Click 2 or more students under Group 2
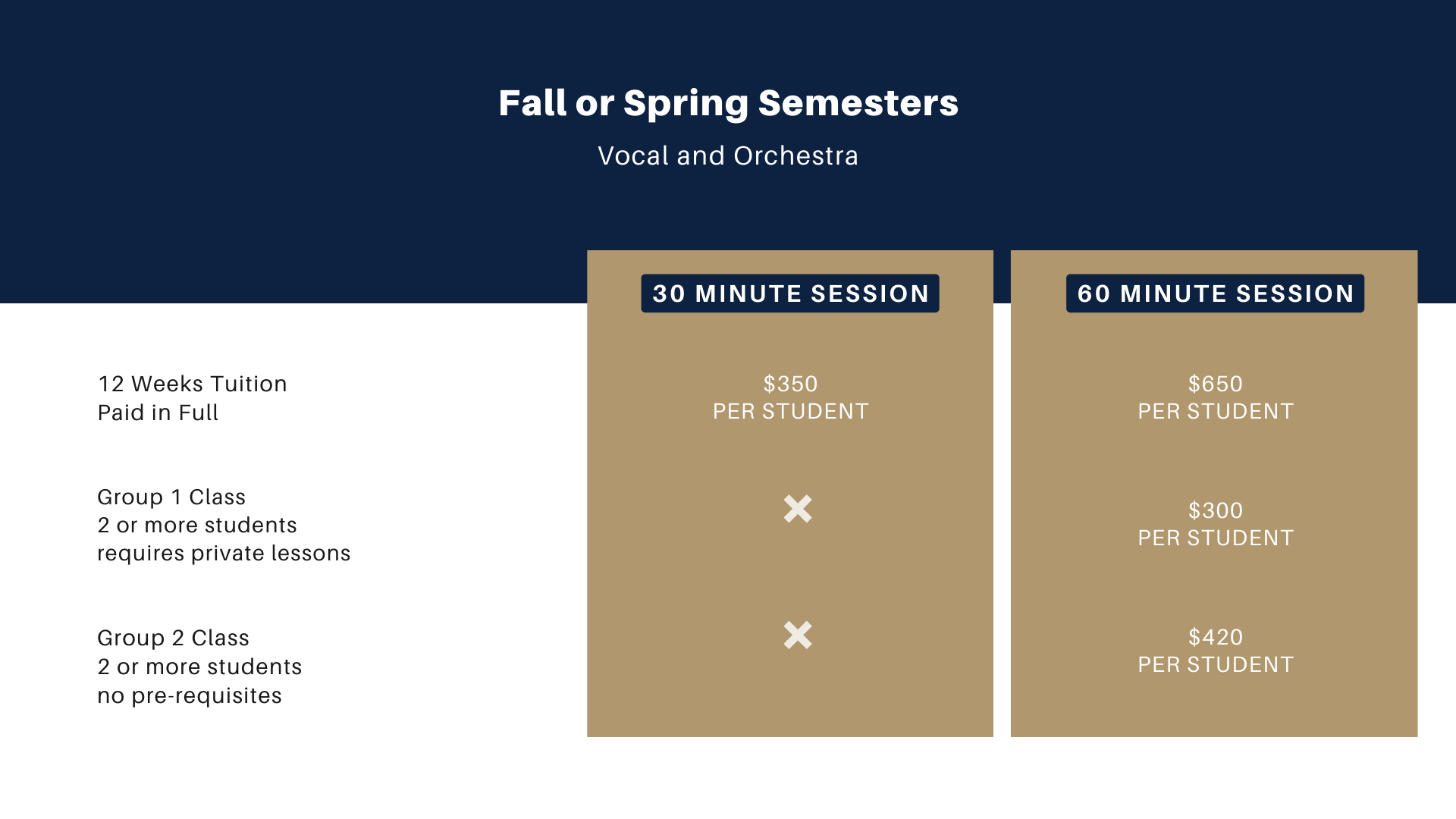1456x819 pixels. point(199,667)
